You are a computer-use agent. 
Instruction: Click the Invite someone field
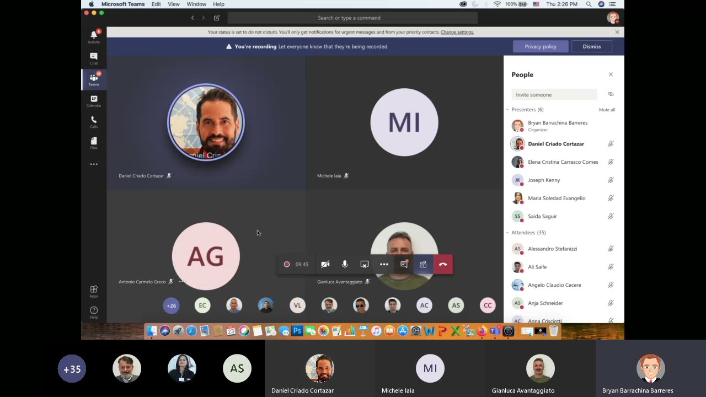[x=554, y=95]
